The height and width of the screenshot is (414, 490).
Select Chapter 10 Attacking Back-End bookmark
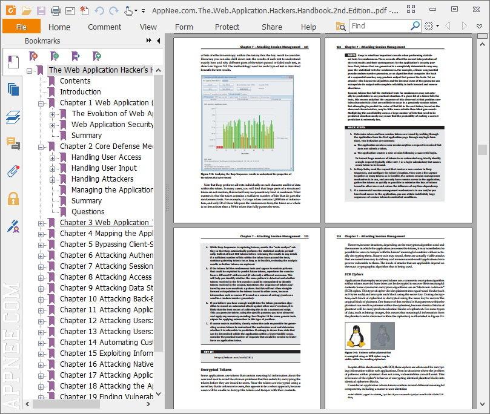click(106, 299)
